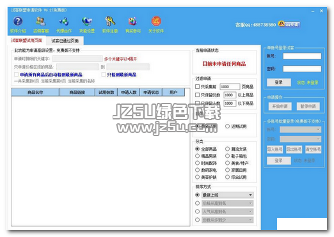Click the 导出账号 button

[294, 149]
